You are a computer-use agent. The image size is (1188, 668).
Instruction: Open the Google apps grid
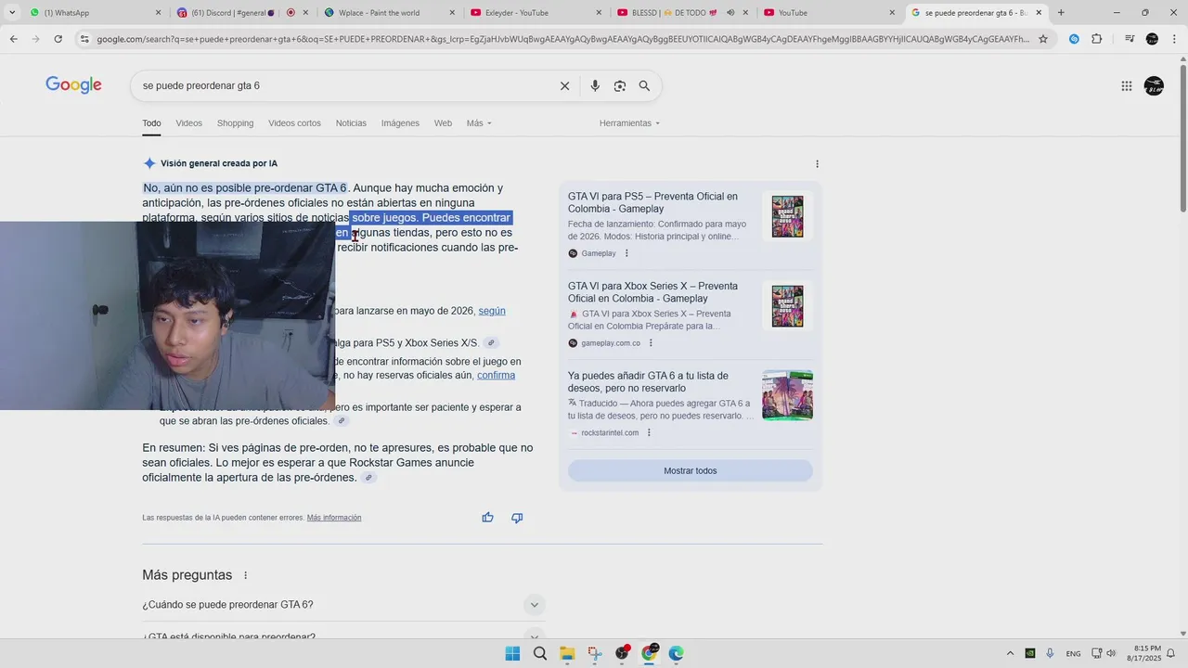coord(1126,85)
